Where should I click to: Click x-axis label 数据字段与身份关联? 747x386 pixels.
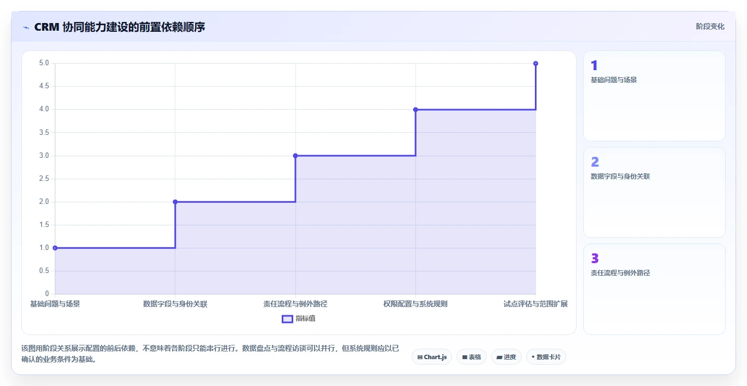[x=175, y=304]
